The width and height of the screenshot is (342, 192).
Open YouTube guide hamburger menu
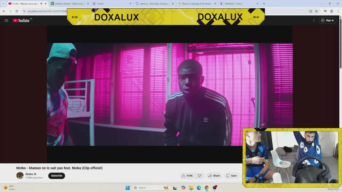(x=6, y=21)
